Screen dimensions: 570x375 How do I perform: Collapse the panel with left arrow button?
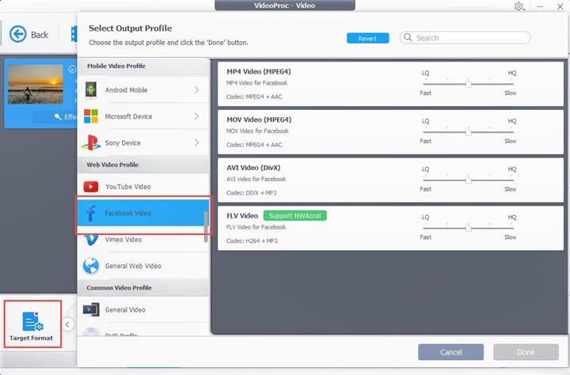[x=67, y=324]
